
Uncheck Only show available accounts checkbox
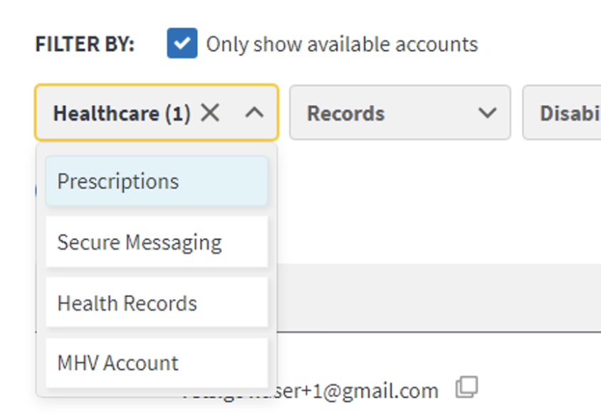tap(182, 43)
